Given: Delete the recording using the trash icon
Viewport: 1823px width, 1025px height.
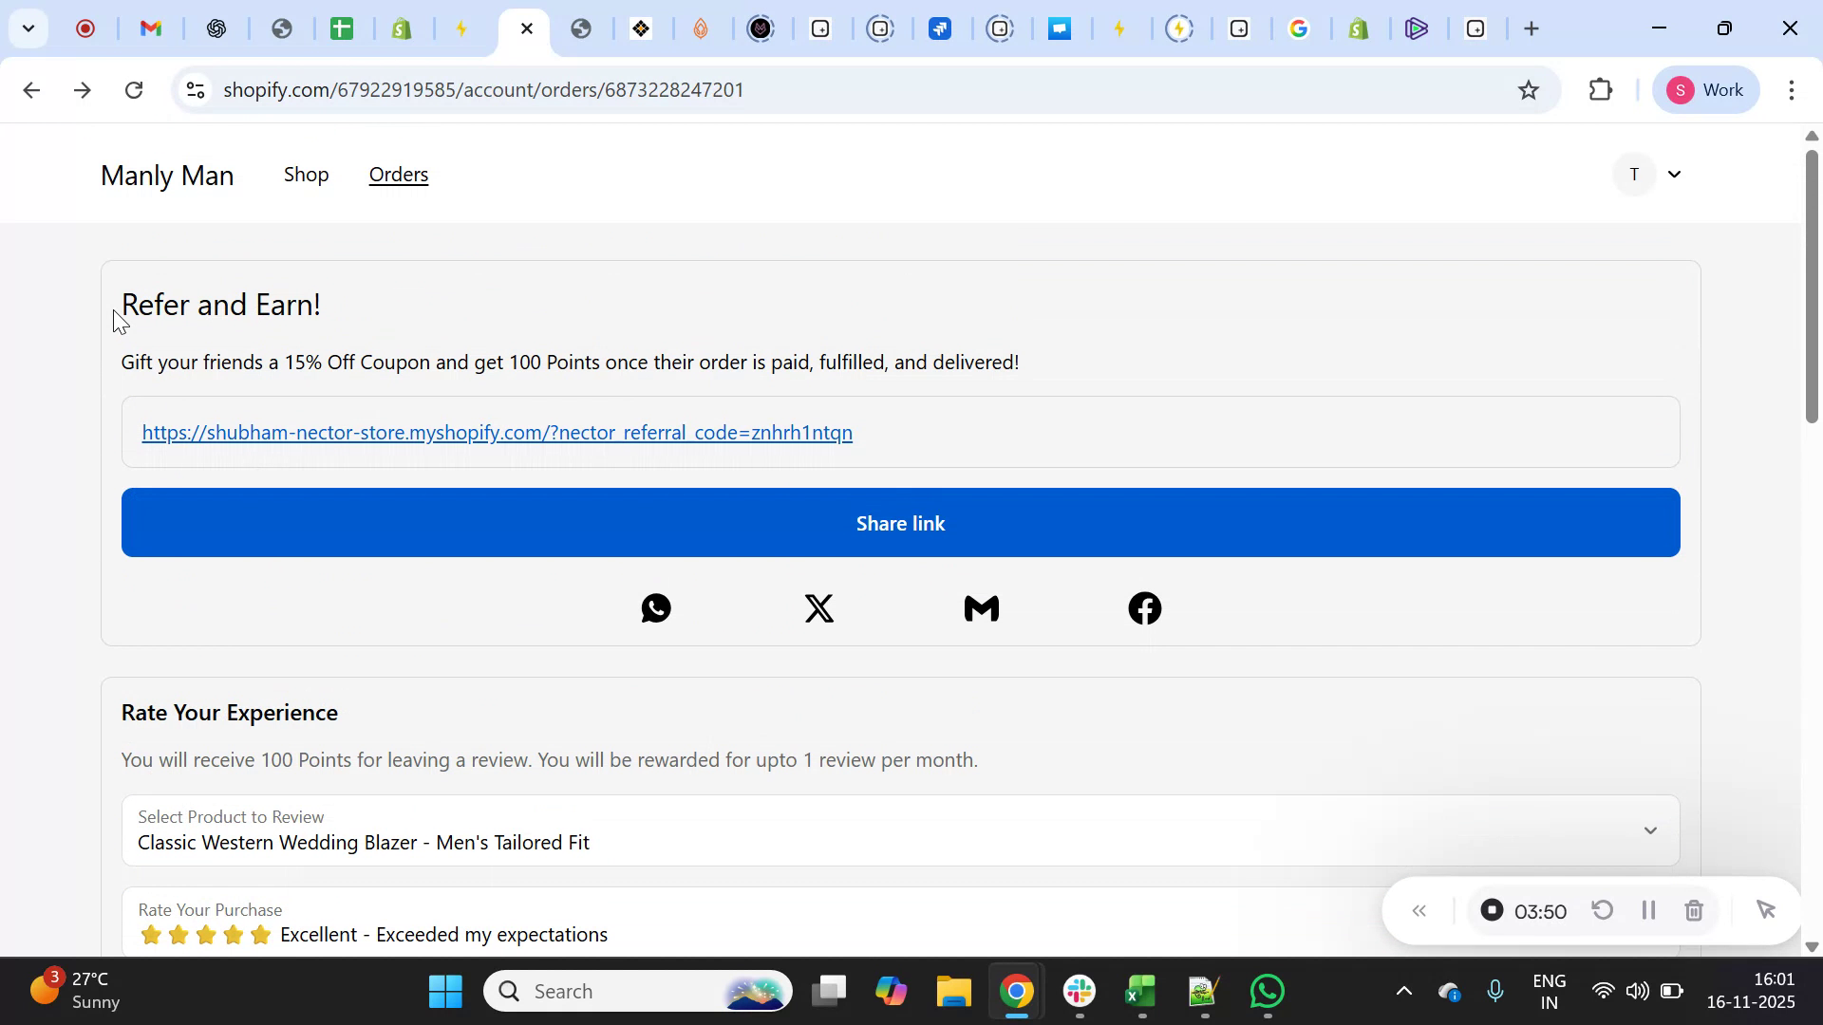Looking at the screenshot, I should [1694, 909].
